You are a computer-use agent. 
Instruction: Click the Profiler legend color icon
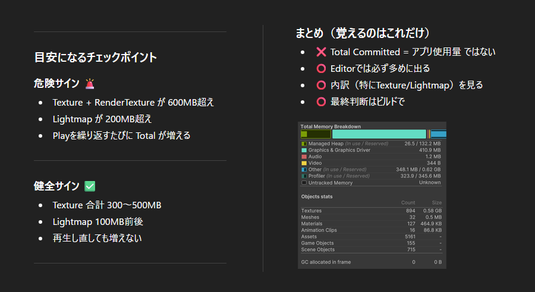(x=304, y=176)
